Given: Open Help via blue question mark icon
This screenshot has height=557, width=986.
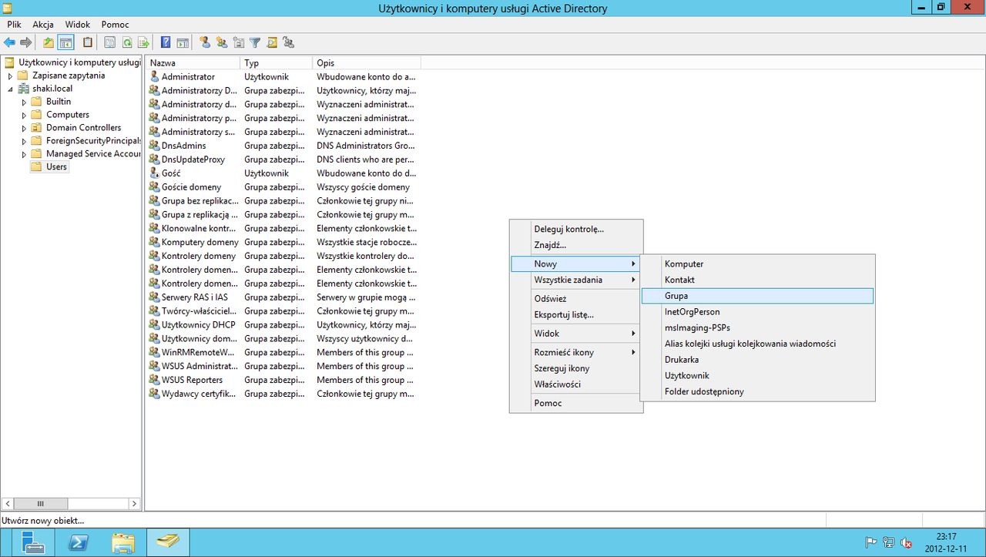Looking at the screenshot, I should click(166, 42).
